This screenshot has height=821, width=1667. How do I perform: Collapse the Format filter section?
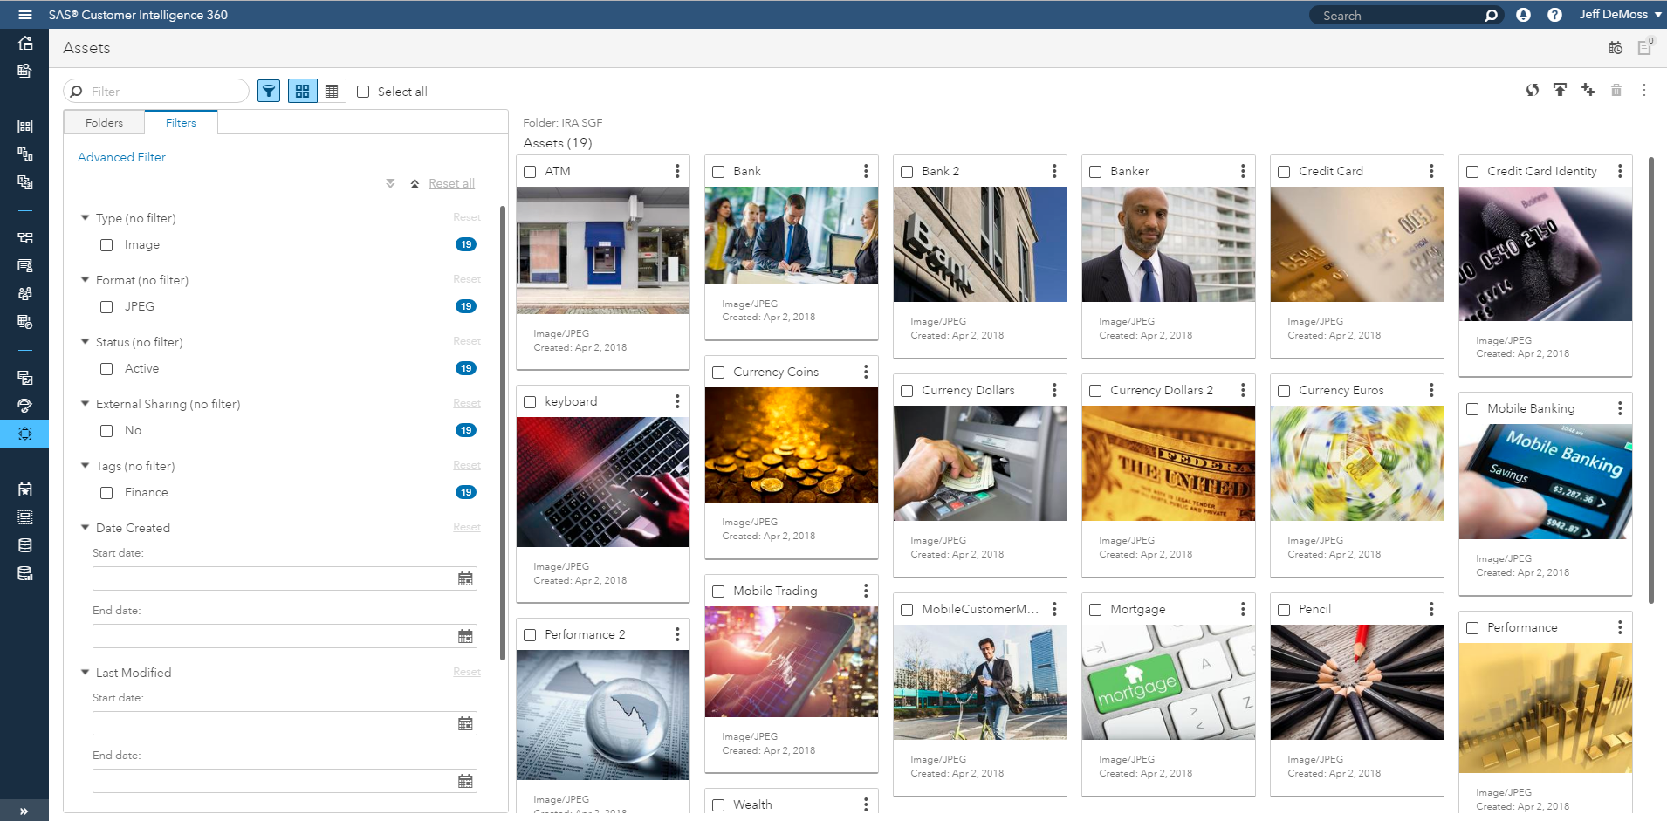click(x=85, y=280)
